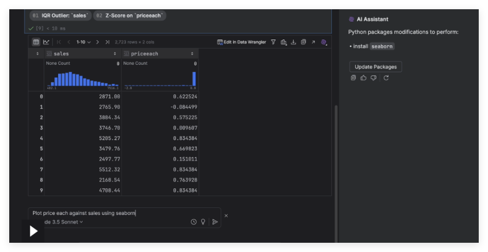Click the lightbulb suggestions icon
This screenshot has height=252, width=488.
point(203,222)
